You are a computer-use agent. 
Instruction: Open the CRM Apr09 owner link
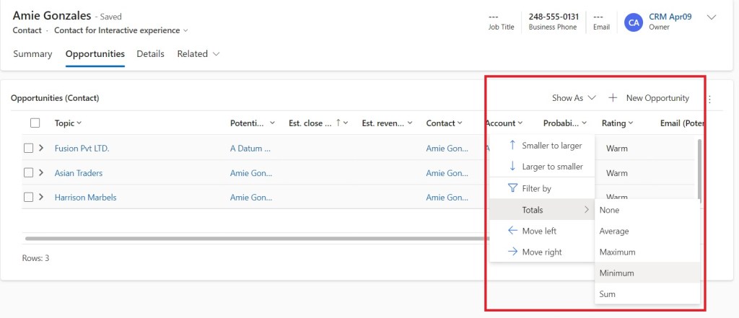(670, 17)
